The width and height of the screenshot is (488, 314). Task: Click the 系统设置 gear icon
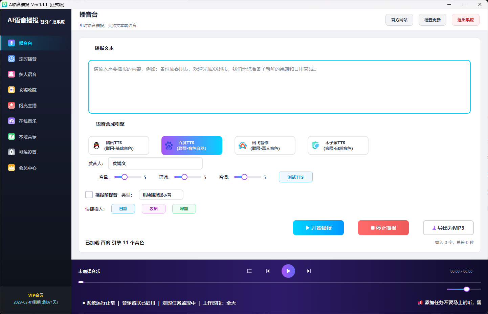click(x=12, y=152)
